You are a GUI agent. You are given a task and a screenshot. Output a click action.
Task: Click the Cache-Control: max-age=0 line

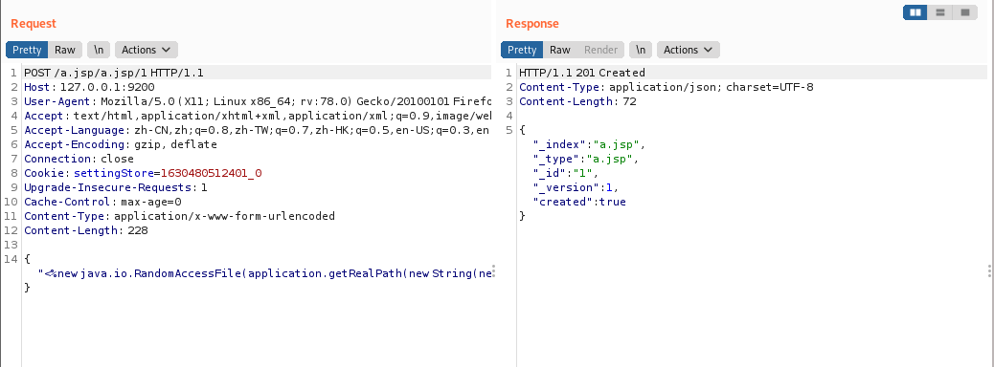pos(102,202)
